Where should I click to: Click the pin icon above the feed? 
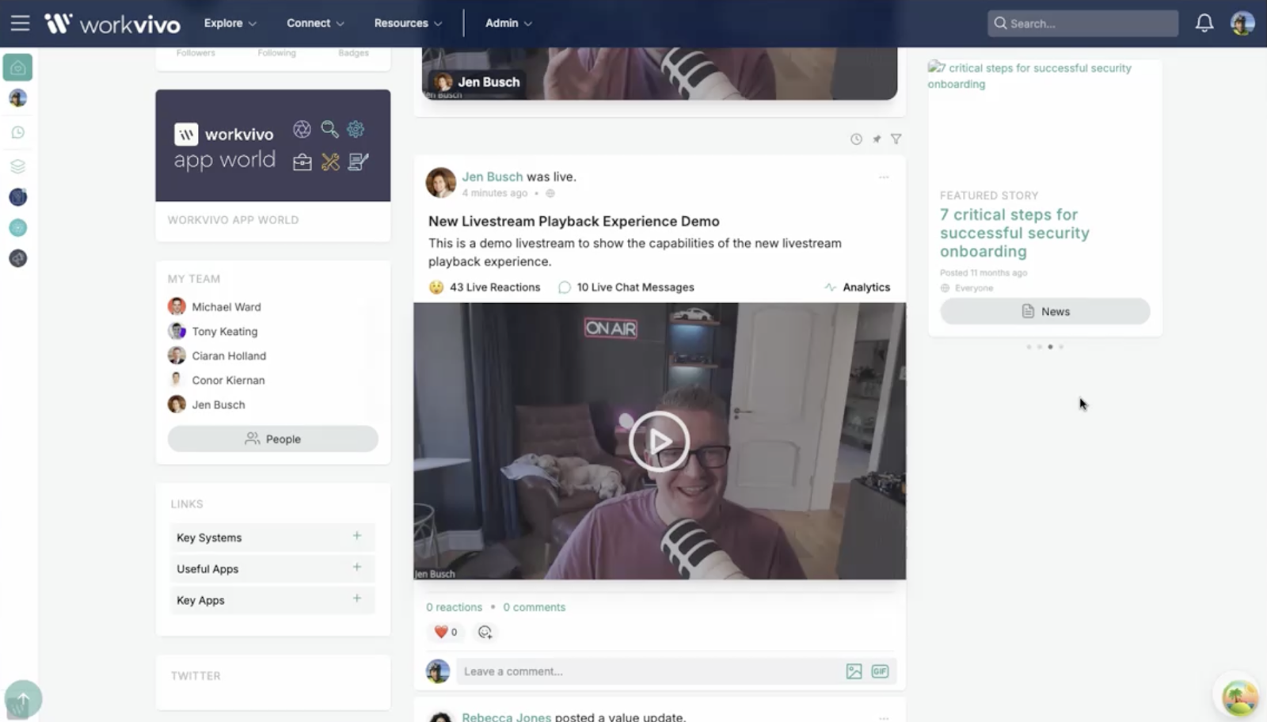pos(877,139)
